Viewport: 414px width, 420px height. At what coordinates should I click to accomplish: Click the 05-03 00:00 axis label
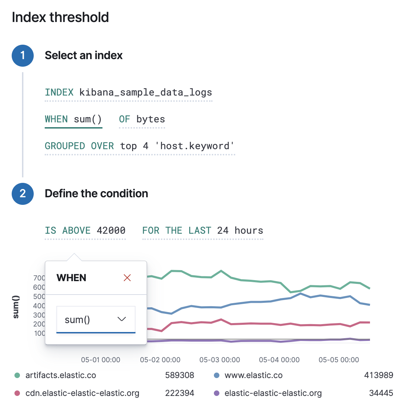(x=219, y=360)
